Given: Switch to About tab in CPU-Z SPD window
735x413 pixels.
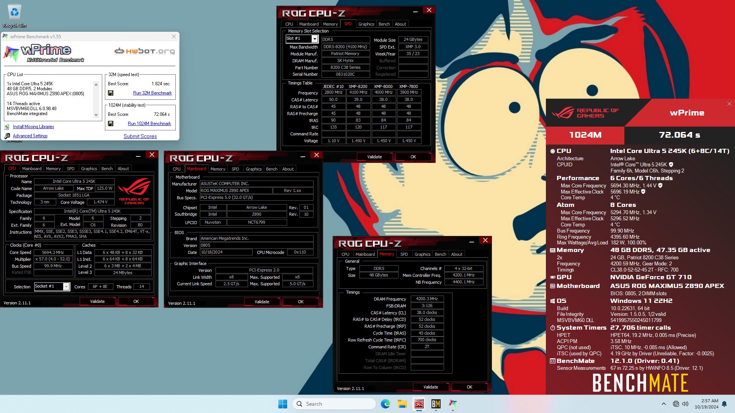Looking at the screenshot, I should [400, 24].
